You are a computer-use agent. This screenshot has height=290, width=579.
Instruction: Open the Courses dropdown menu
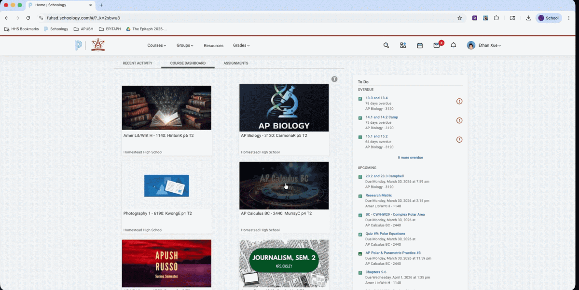click(x=157, y=45)
